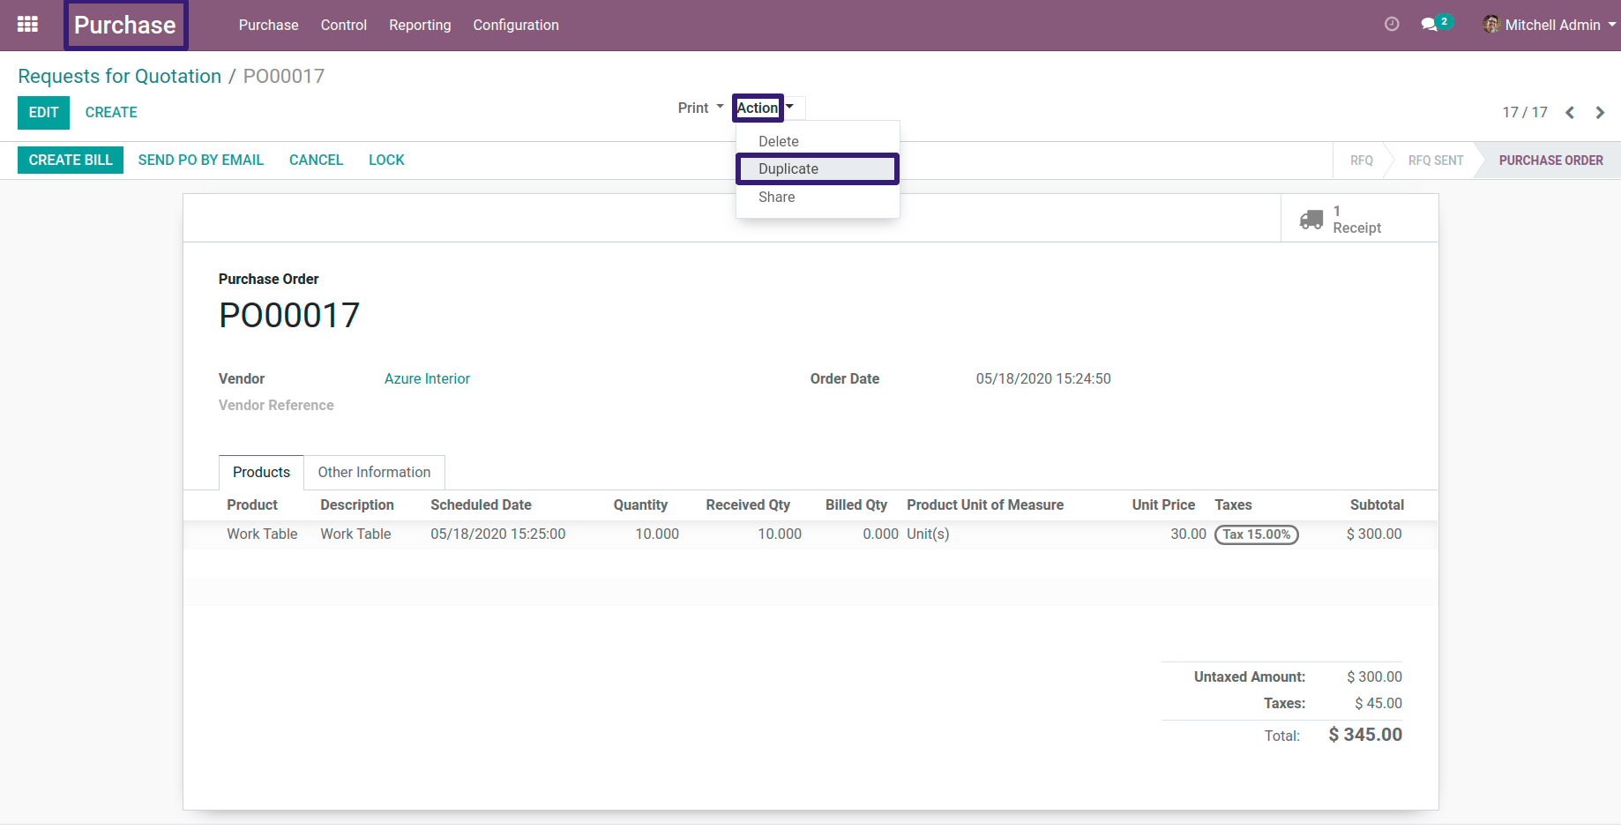Click unit price 30.00 cell

coord(1188,534)
